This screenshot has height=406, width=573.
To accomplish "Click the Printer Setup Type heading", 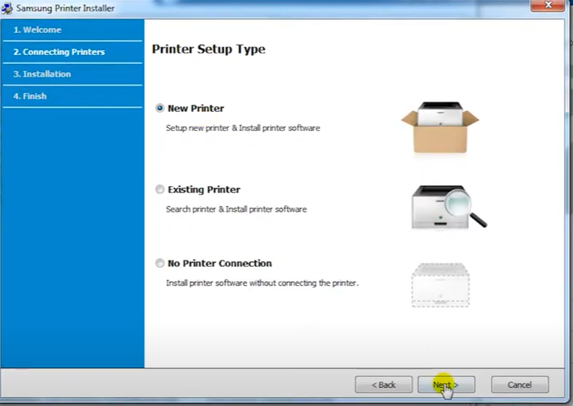I will (208, 49).
